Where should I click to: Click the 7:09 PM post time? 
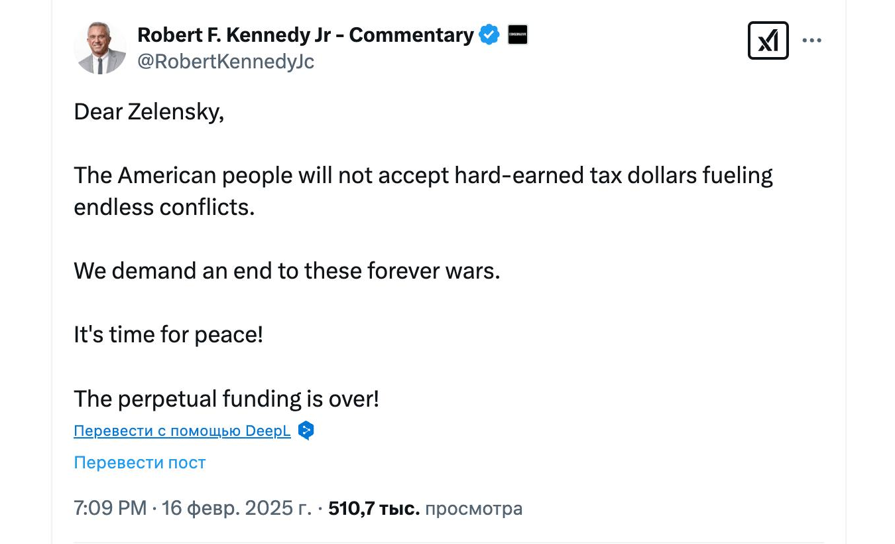point(110,508)
